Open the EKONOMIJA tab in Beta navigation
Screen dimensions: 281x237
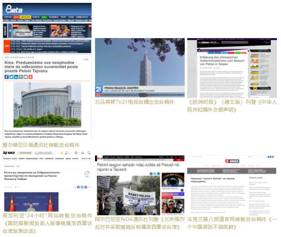tap(53, 17)
